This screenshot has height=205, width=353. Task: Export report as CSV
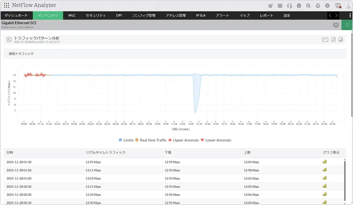pyautogui.click(x=341, y=40)
